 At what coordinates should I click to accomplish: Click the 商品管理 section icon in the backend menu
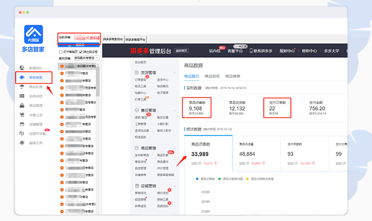pos(137,148)
